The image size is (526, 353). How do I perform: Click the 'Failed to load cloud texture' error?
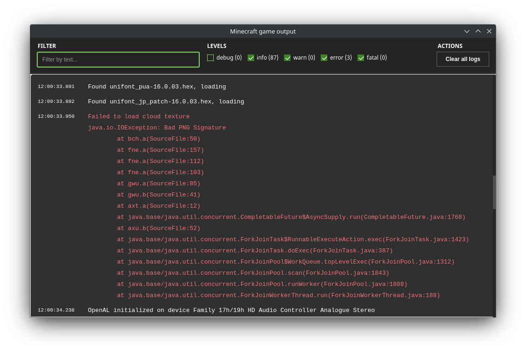139,116
